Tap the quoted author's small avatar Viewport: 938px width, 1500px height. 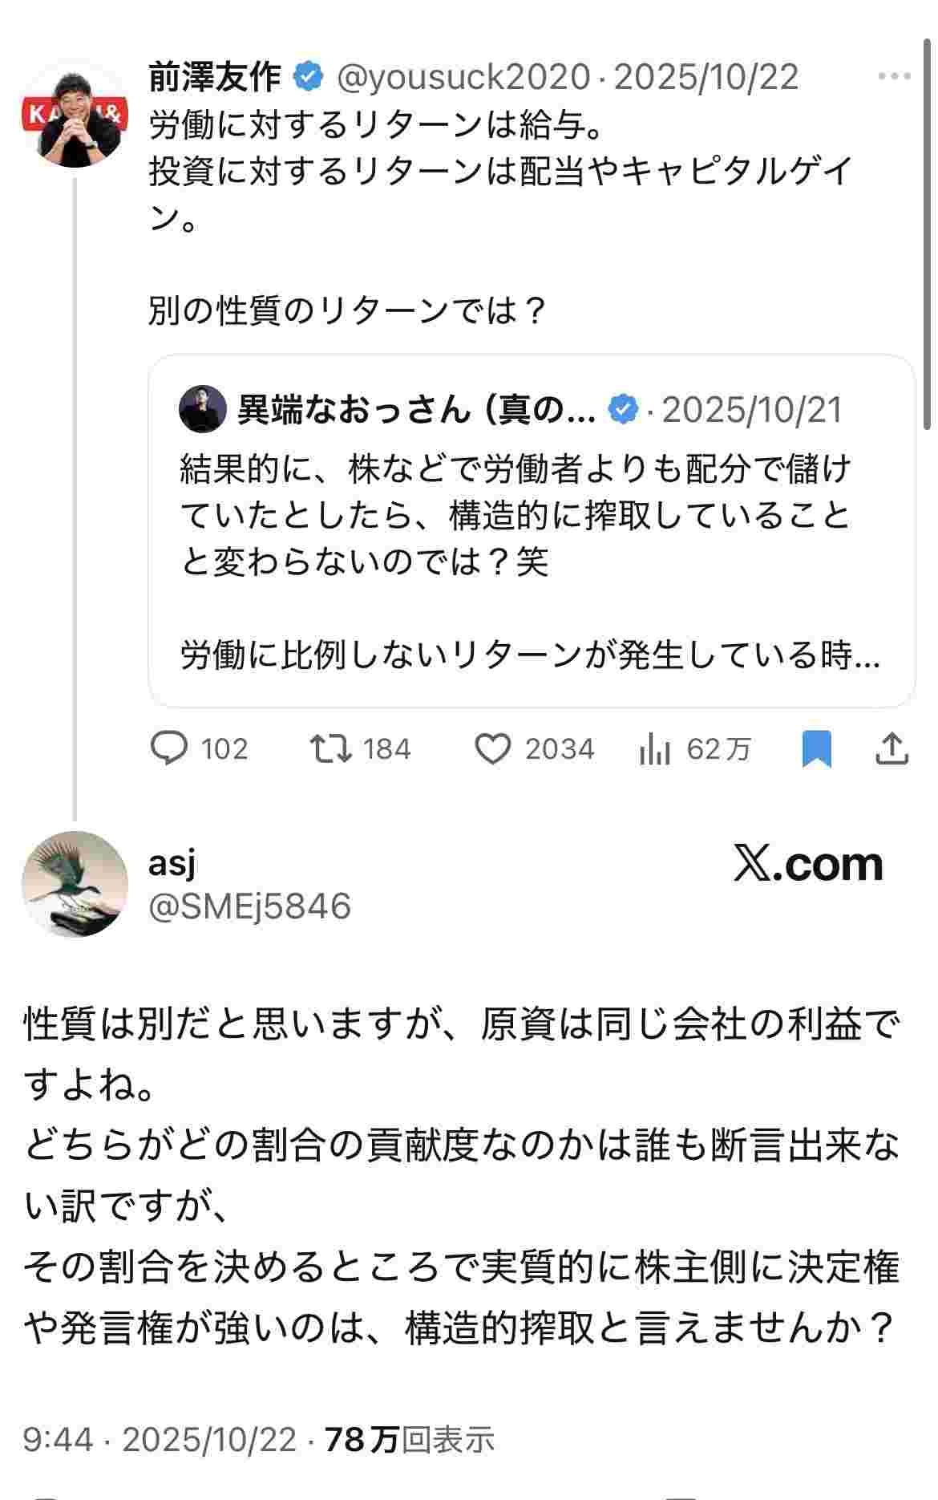pyautogui.click(x=202, y=409)
